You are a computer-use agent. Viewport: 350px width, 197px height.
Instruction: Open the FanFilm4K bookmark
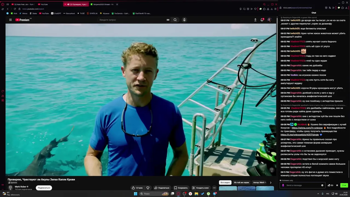[x=141, y=13]
